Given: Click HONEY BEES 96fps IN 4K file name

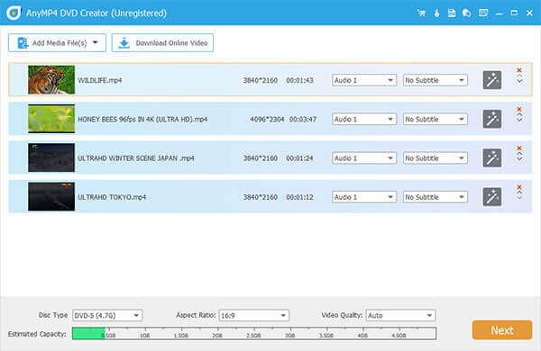Looking at the screenshot, I should point(142,119).
